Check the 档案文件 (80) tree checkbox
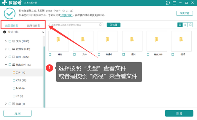Screen dimensions: 197x120 (10, 65)
